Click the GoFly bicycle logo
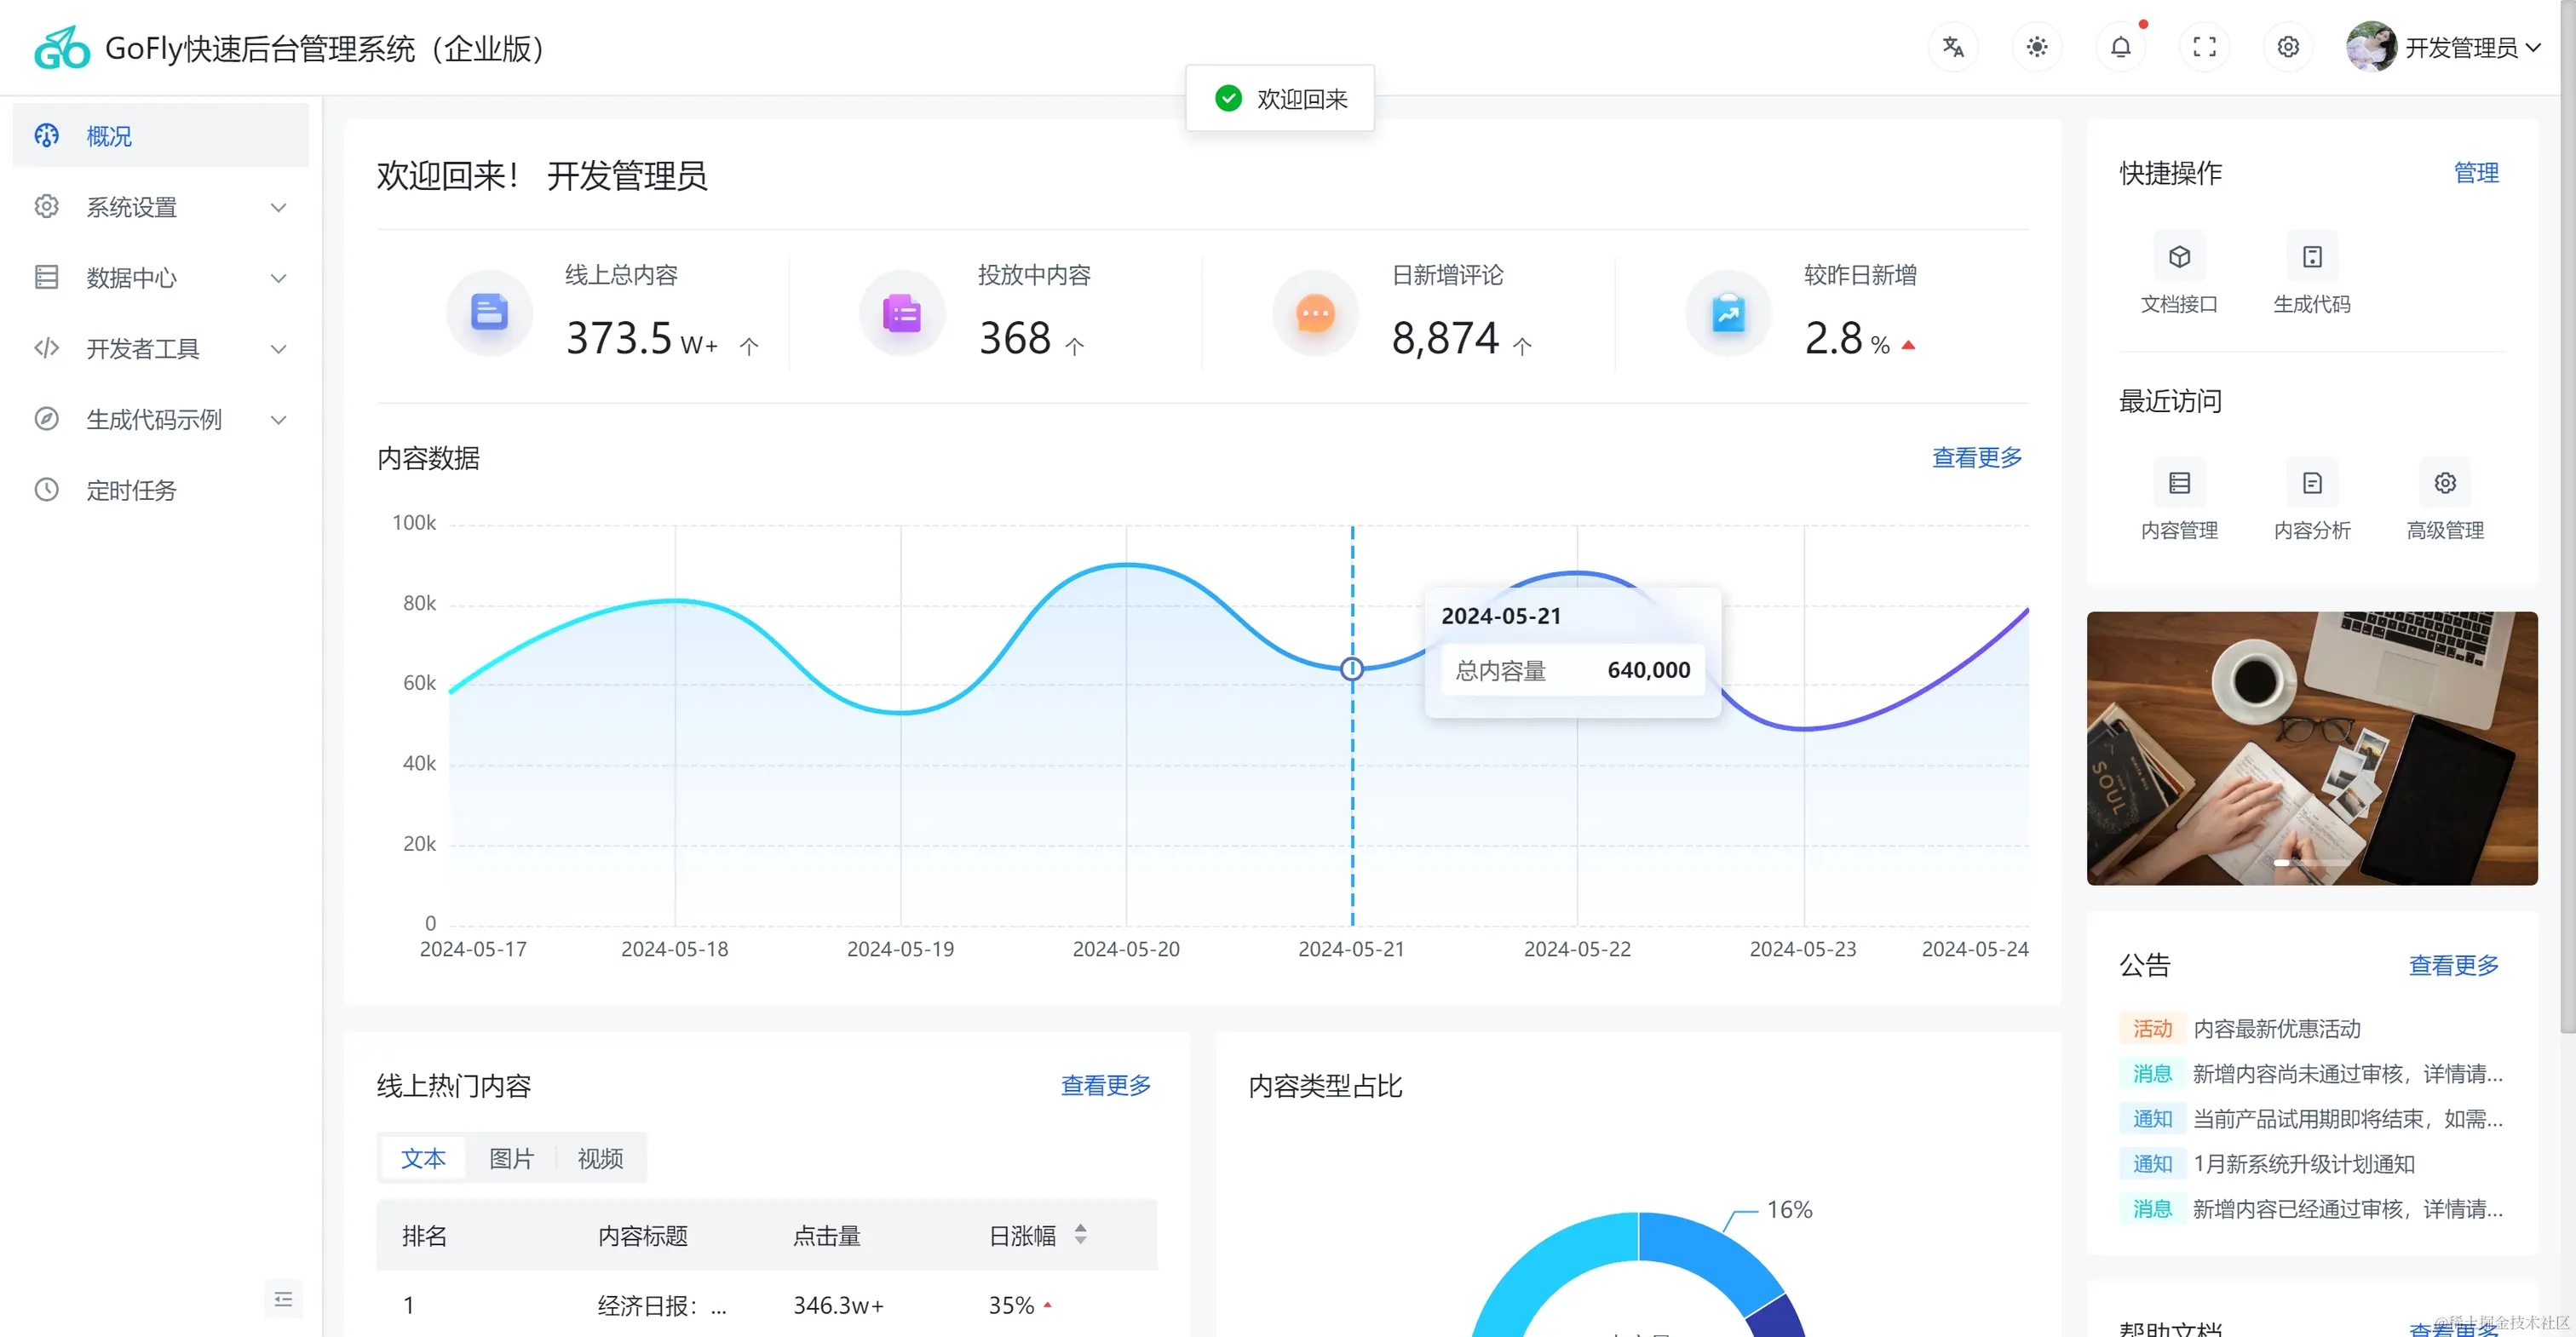Viewport: 2576px width, 1337px height. [62, 47]
